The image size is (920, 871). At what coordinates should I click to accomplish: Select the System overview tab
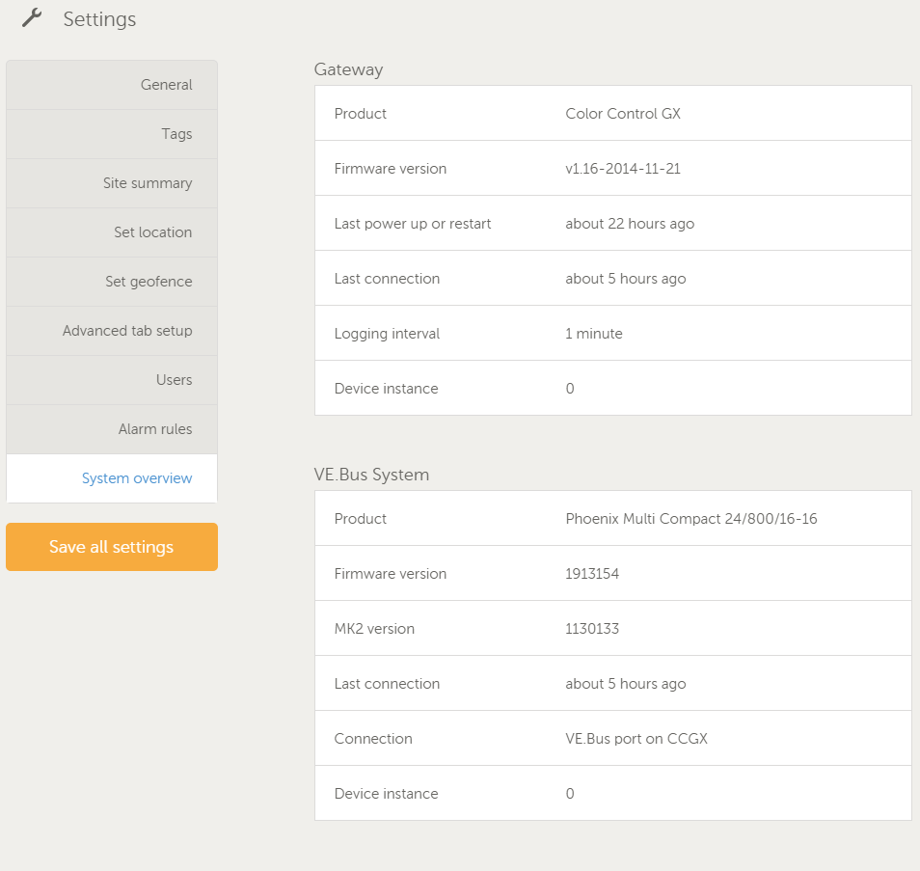coord(112,478)
